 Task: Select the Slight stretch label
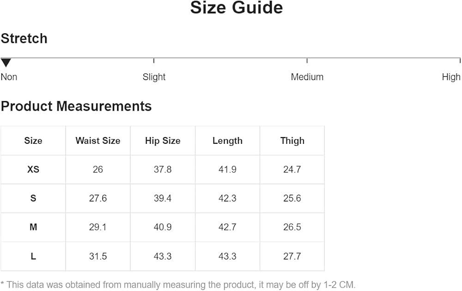154,77
